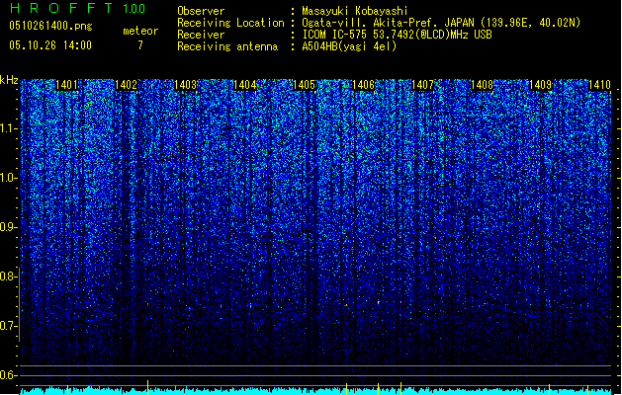Click the 'meteor' count label
Image resolution: width=622 pixels, height=395 pixels.
140,31
